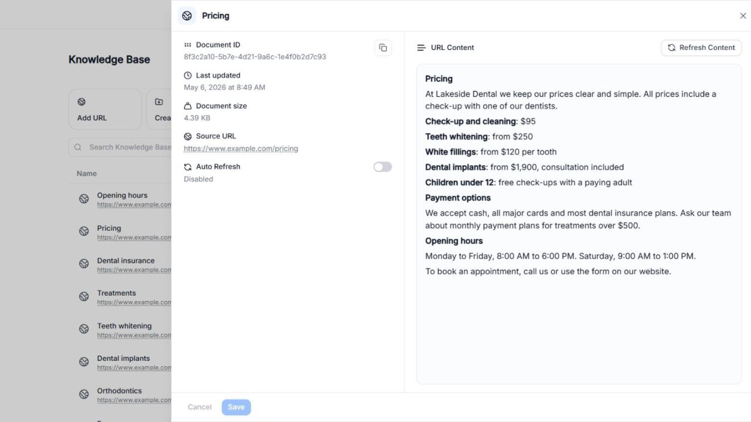Click the 'May 6, 2026 at 8:49 AM' timestamp
751x422 pixels.
coord(224,87)
